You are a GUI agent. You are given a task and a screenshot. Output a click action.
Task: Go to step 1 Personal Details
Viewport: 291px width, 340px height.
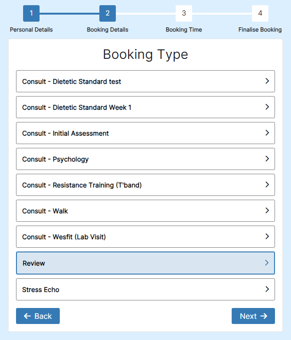coord(31,14)
